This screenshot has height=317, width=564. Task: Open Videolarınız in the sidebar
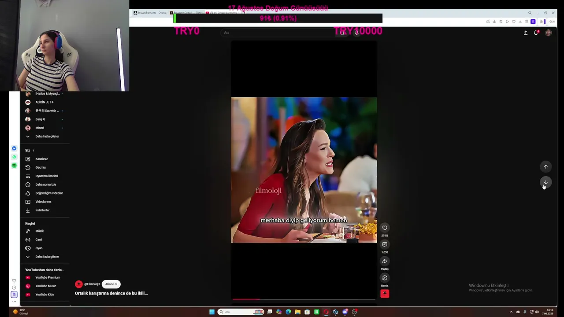coord(43,202)
